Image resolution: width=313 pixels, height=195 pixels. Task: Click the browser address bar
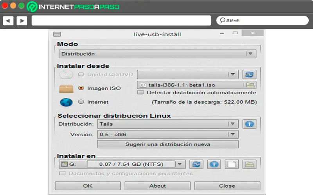coord(121,21)
